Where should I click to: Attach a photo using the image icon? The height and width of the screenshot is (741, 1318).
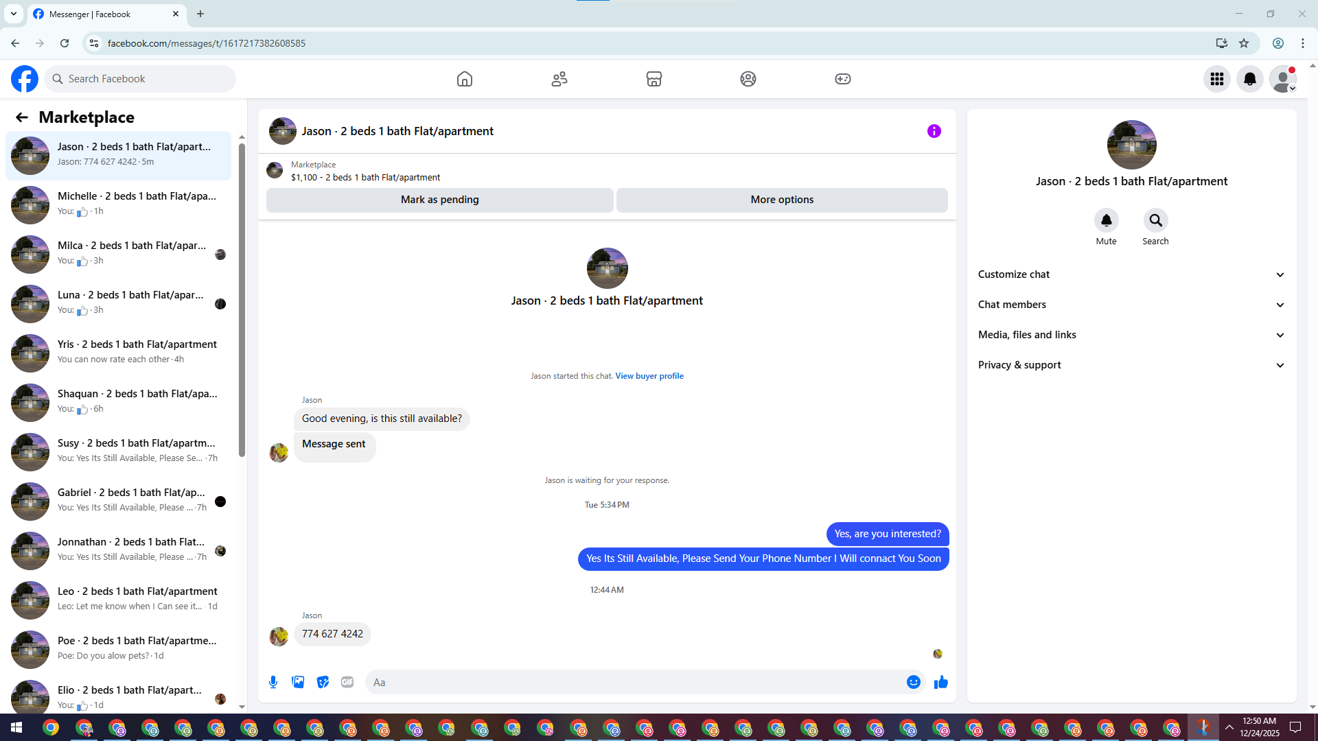tap(298, 682)
